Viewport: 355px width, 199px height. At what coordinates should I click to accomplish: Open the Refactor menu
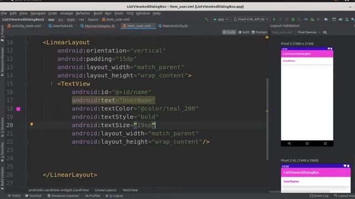[x=83, y=13]
